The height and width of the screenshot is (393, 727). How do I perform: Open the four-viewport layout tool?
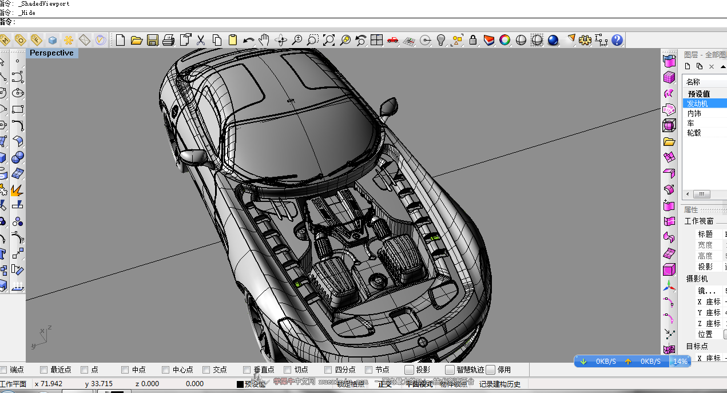376,40
